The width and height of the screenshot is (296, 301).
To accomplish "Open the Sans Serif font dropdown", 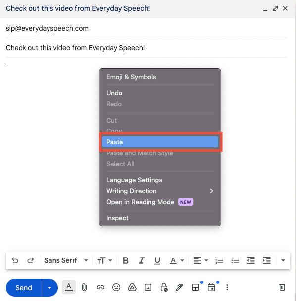I will click(66, 260).
